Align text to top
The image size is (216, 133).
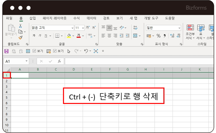103,28
